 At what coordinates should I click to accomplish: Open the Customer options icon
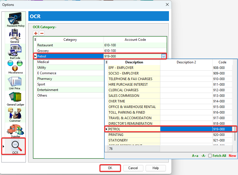[15, 115]
